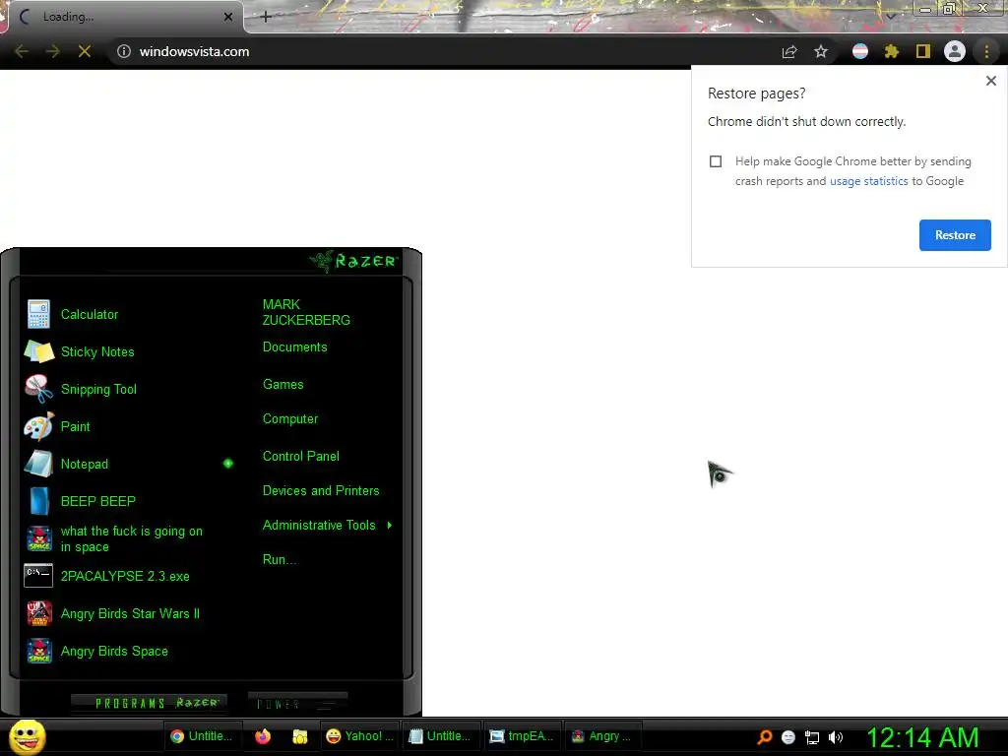
Task: Switch to Yahoo! taskbar window
Action: tap(360, 736)
